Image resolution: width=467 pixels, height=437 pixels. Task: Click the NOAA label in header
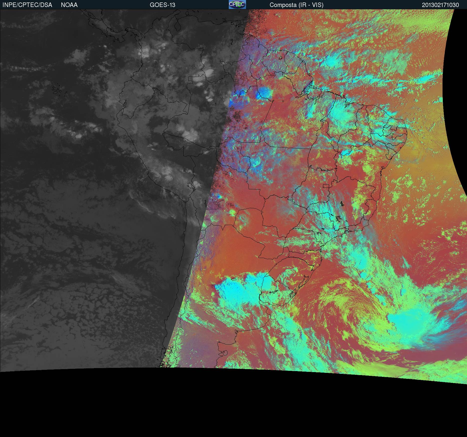(69, 5)
